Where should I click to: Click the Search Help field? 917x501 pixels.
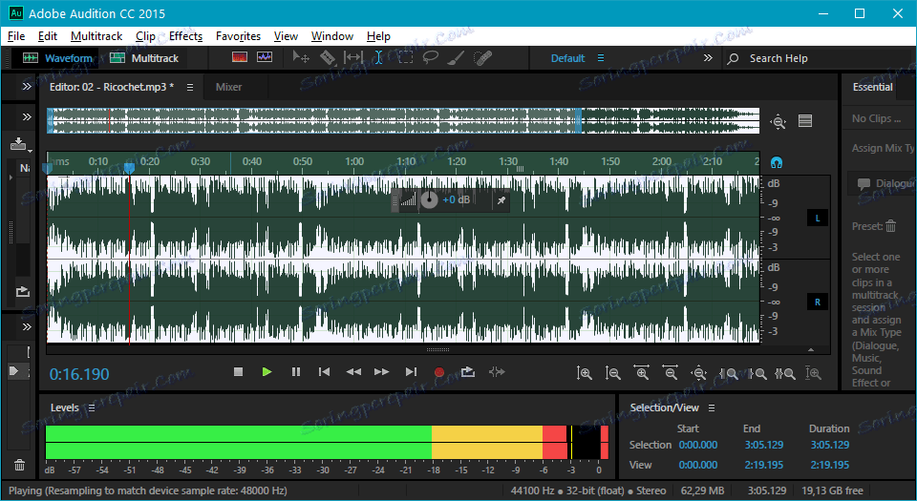coord(778,58)
